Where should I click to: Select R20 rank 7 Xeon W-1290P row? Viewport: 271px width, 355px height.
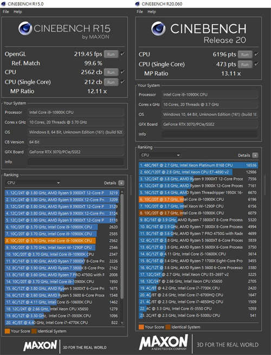pos(198,206)
